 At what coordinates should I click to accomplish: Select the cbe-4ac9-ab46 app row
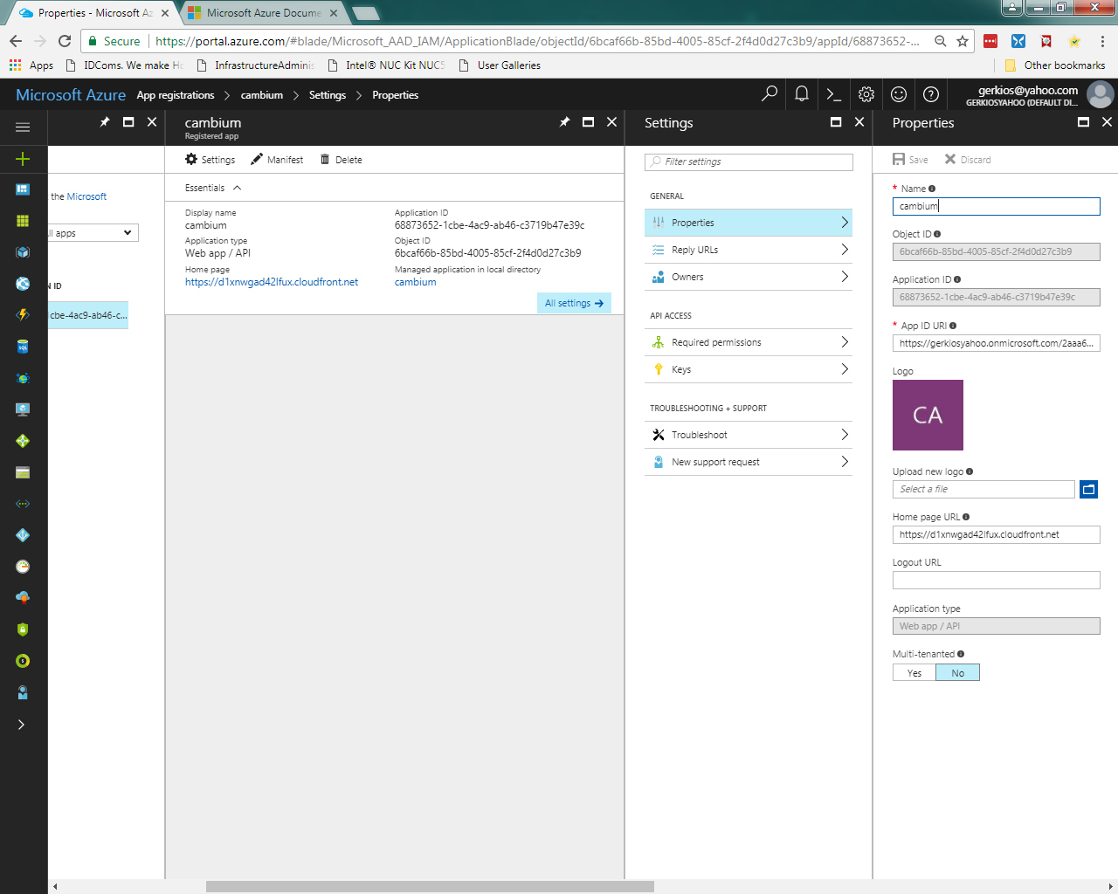pyautogui.click(x=88, y=315)
